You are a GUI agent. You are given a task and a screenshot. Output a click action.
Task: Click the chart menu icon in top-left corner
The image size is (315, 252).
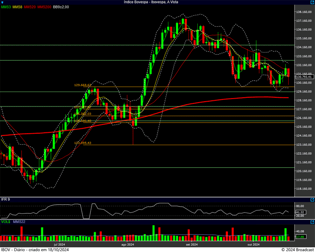coord(2,2)
